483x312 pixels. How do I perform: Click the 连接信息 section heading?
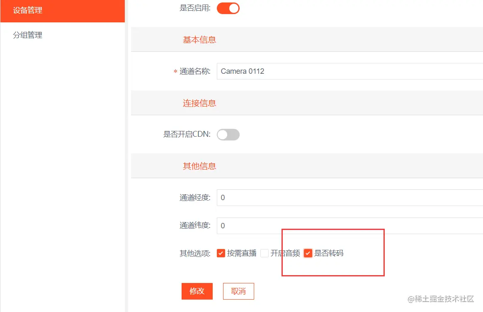(x=199, y=103)
